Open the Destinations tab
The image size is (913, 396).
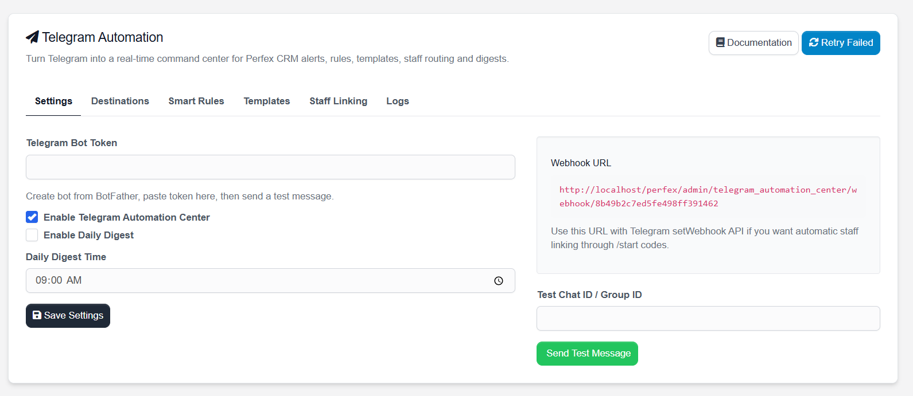pyautogui.click(x=120, y=101)
